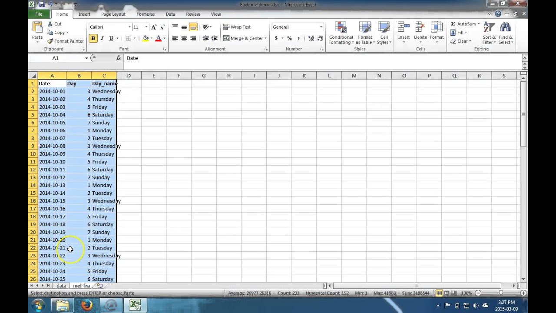556x313 pixels.
Task: Toggle Bold formatting
Action: pyautogui.click(x=93, y=38)
